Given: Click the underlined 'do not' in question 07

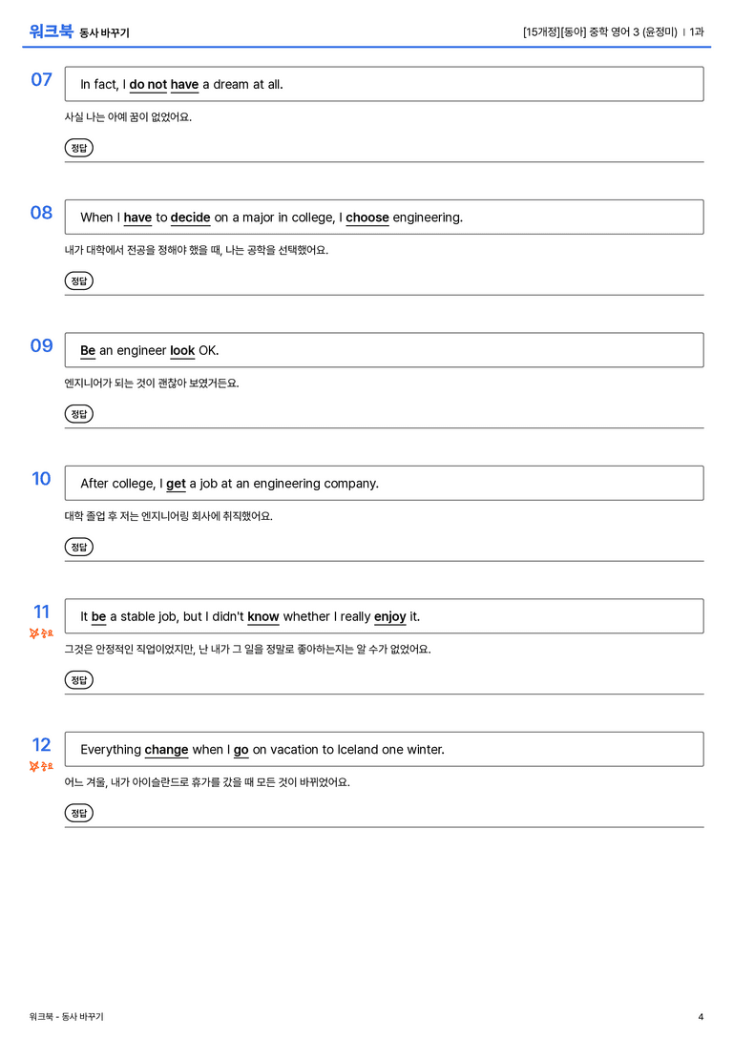Looking at the screenshot, I should pyautogui.click(x=148, y=85).
